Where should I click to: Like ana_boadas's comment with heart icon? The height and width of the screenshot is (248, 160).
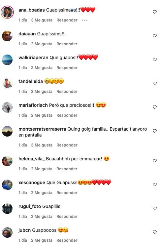tap(155, 12)
